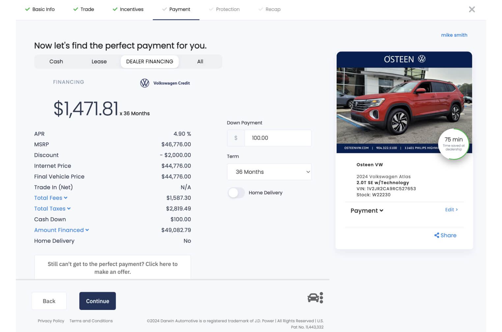Select the All payment options tab
The image size is (502, 332).
(x=200, y=62)
